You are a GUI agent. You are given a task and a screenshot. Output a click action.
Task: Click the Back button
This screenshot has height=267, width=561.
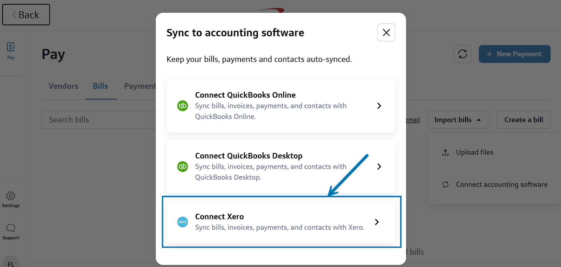[26, 15]
